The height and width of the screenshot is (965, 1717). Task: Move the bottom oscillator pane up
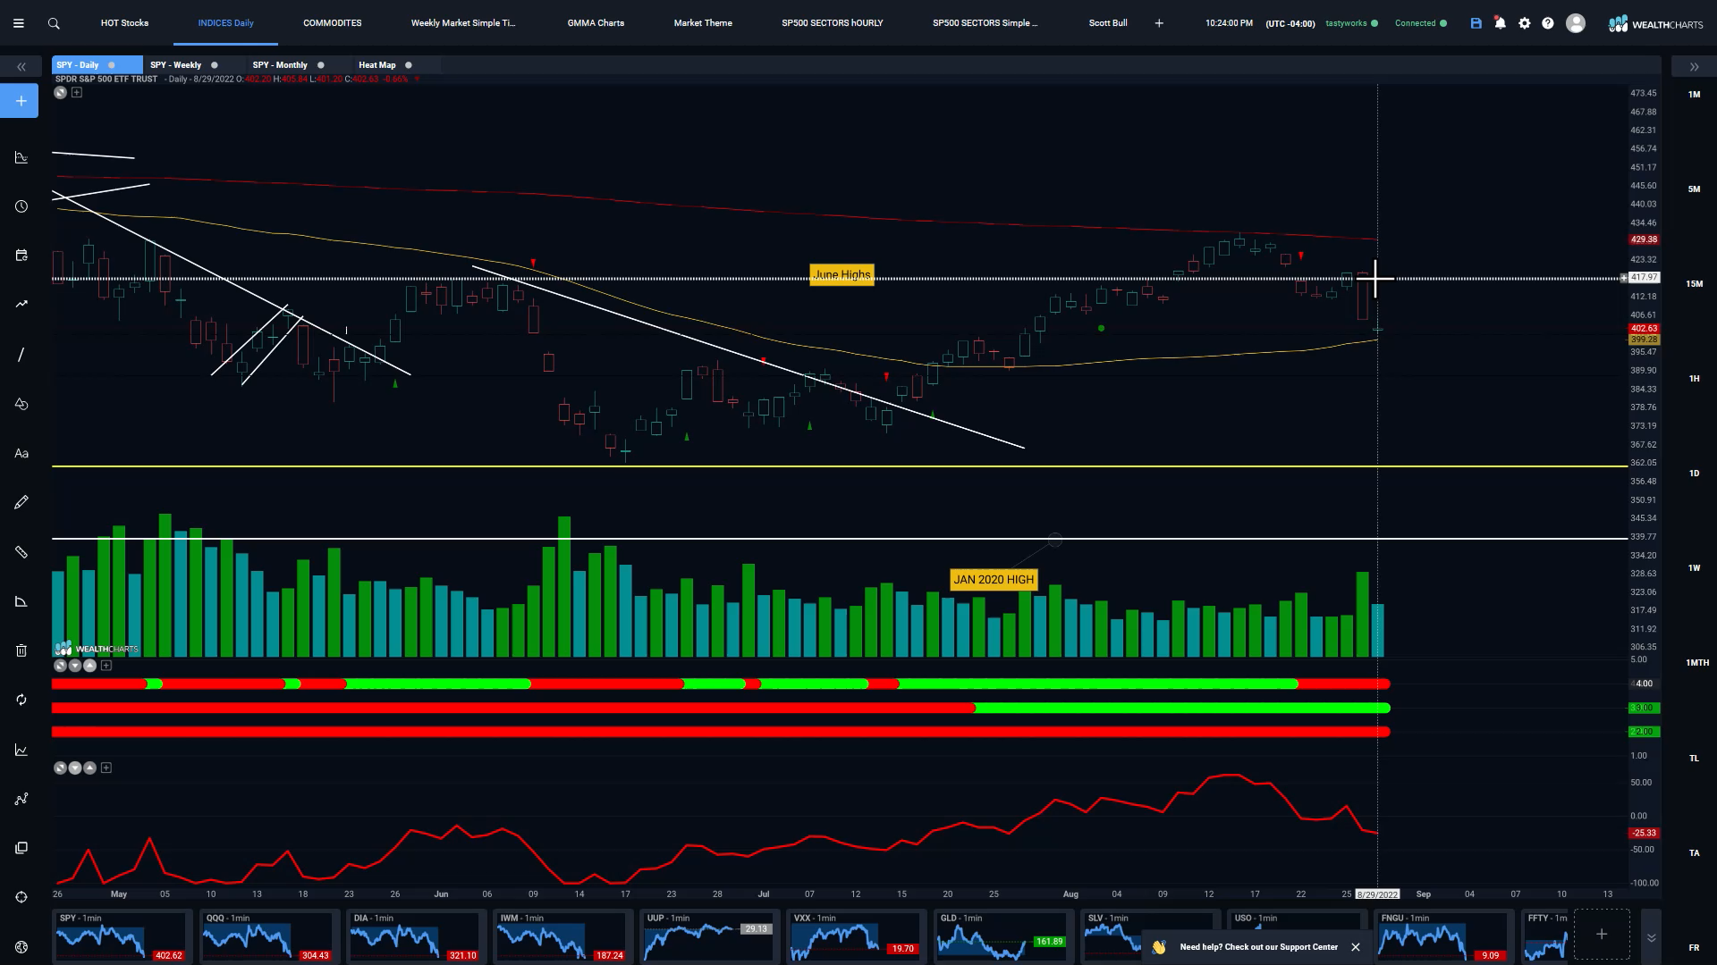89,768
